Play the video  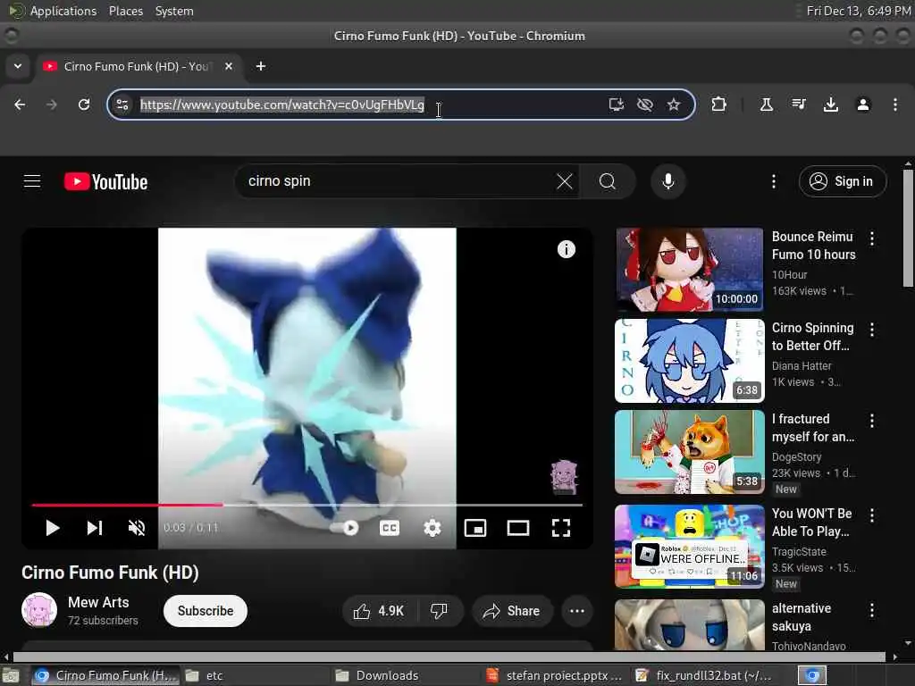point(53,529)
